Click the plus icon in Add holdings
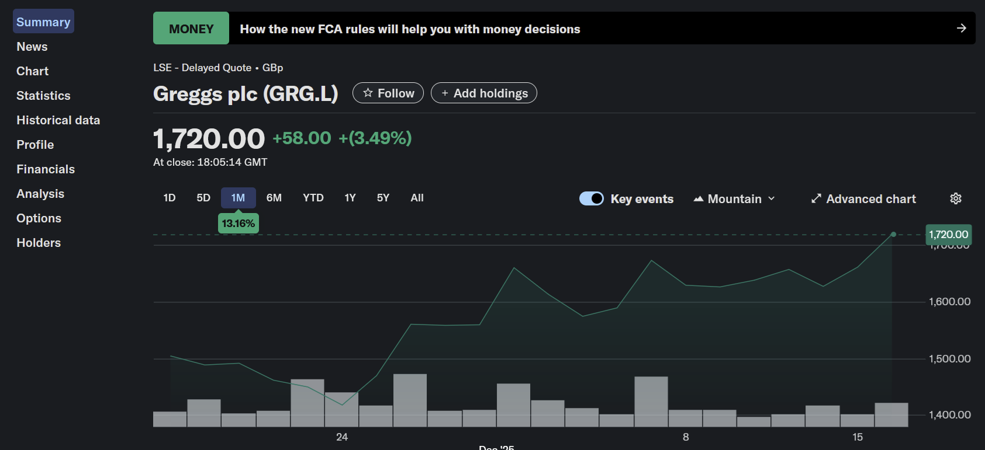The image size is (985, 450). pyautogui.click(x=445, y=93)
